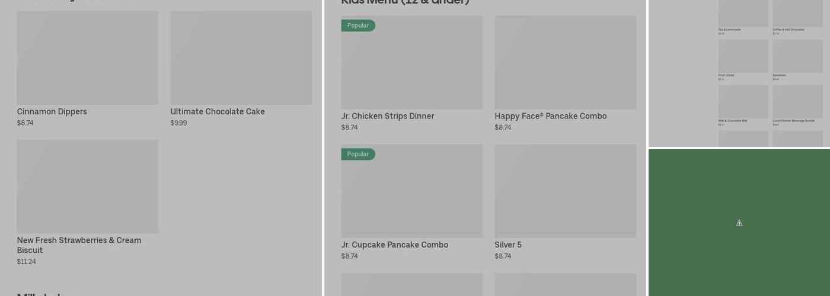Open the Strawberries & Cream Biscuit image
Screen dimensions: 830x296
coord(88,186)
